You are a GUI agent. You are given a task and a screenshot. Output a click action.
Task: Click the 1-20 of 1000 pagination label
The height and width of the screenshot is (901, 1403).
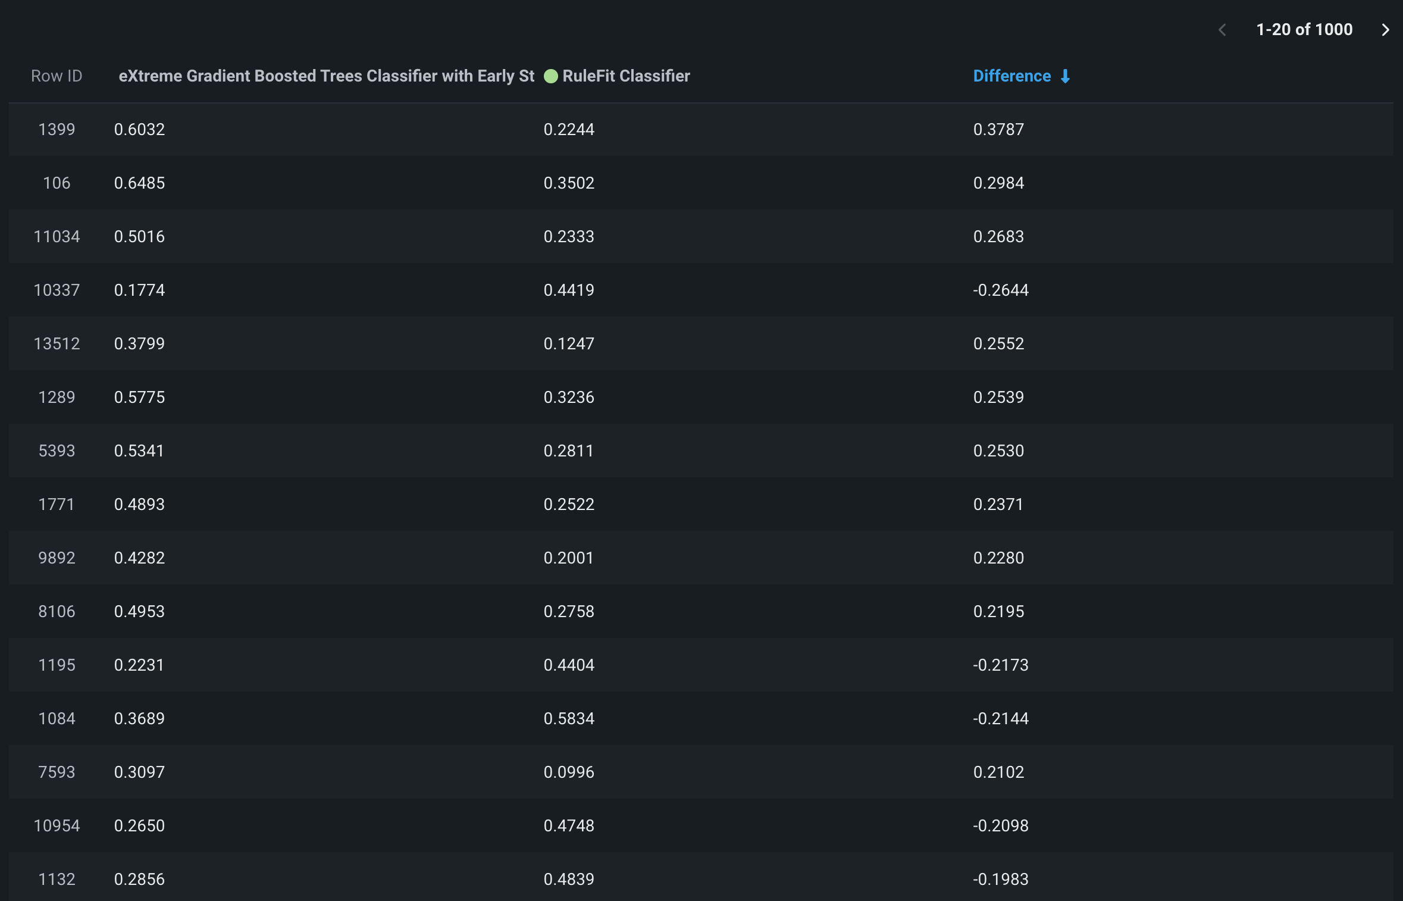(1304, 30)
